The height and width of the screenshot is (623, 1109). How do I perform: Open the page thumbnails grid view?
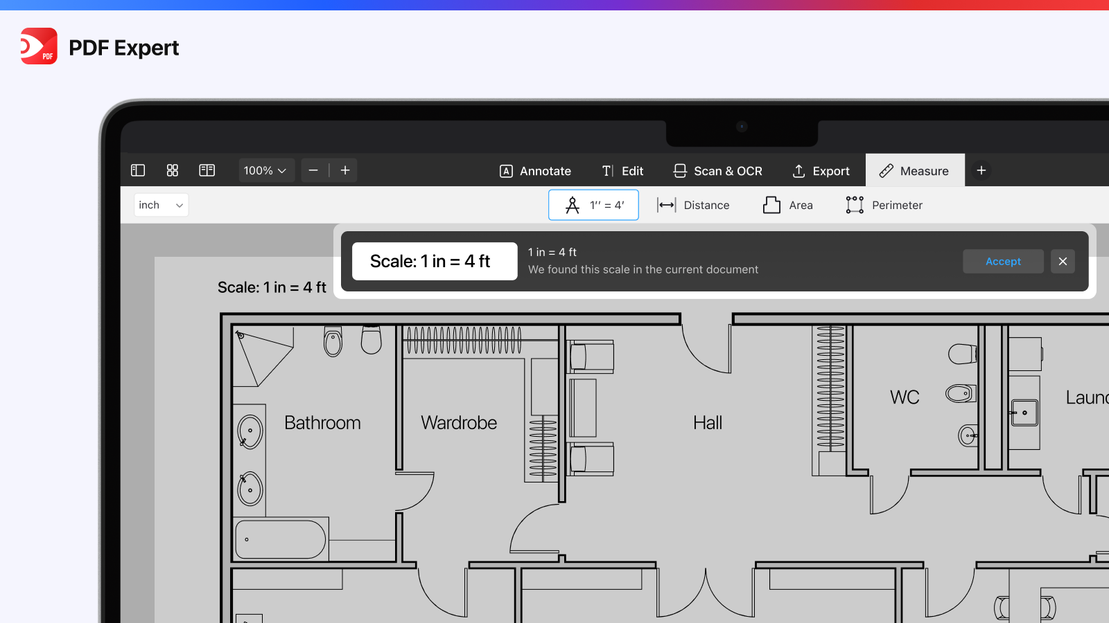pos(173,170)
